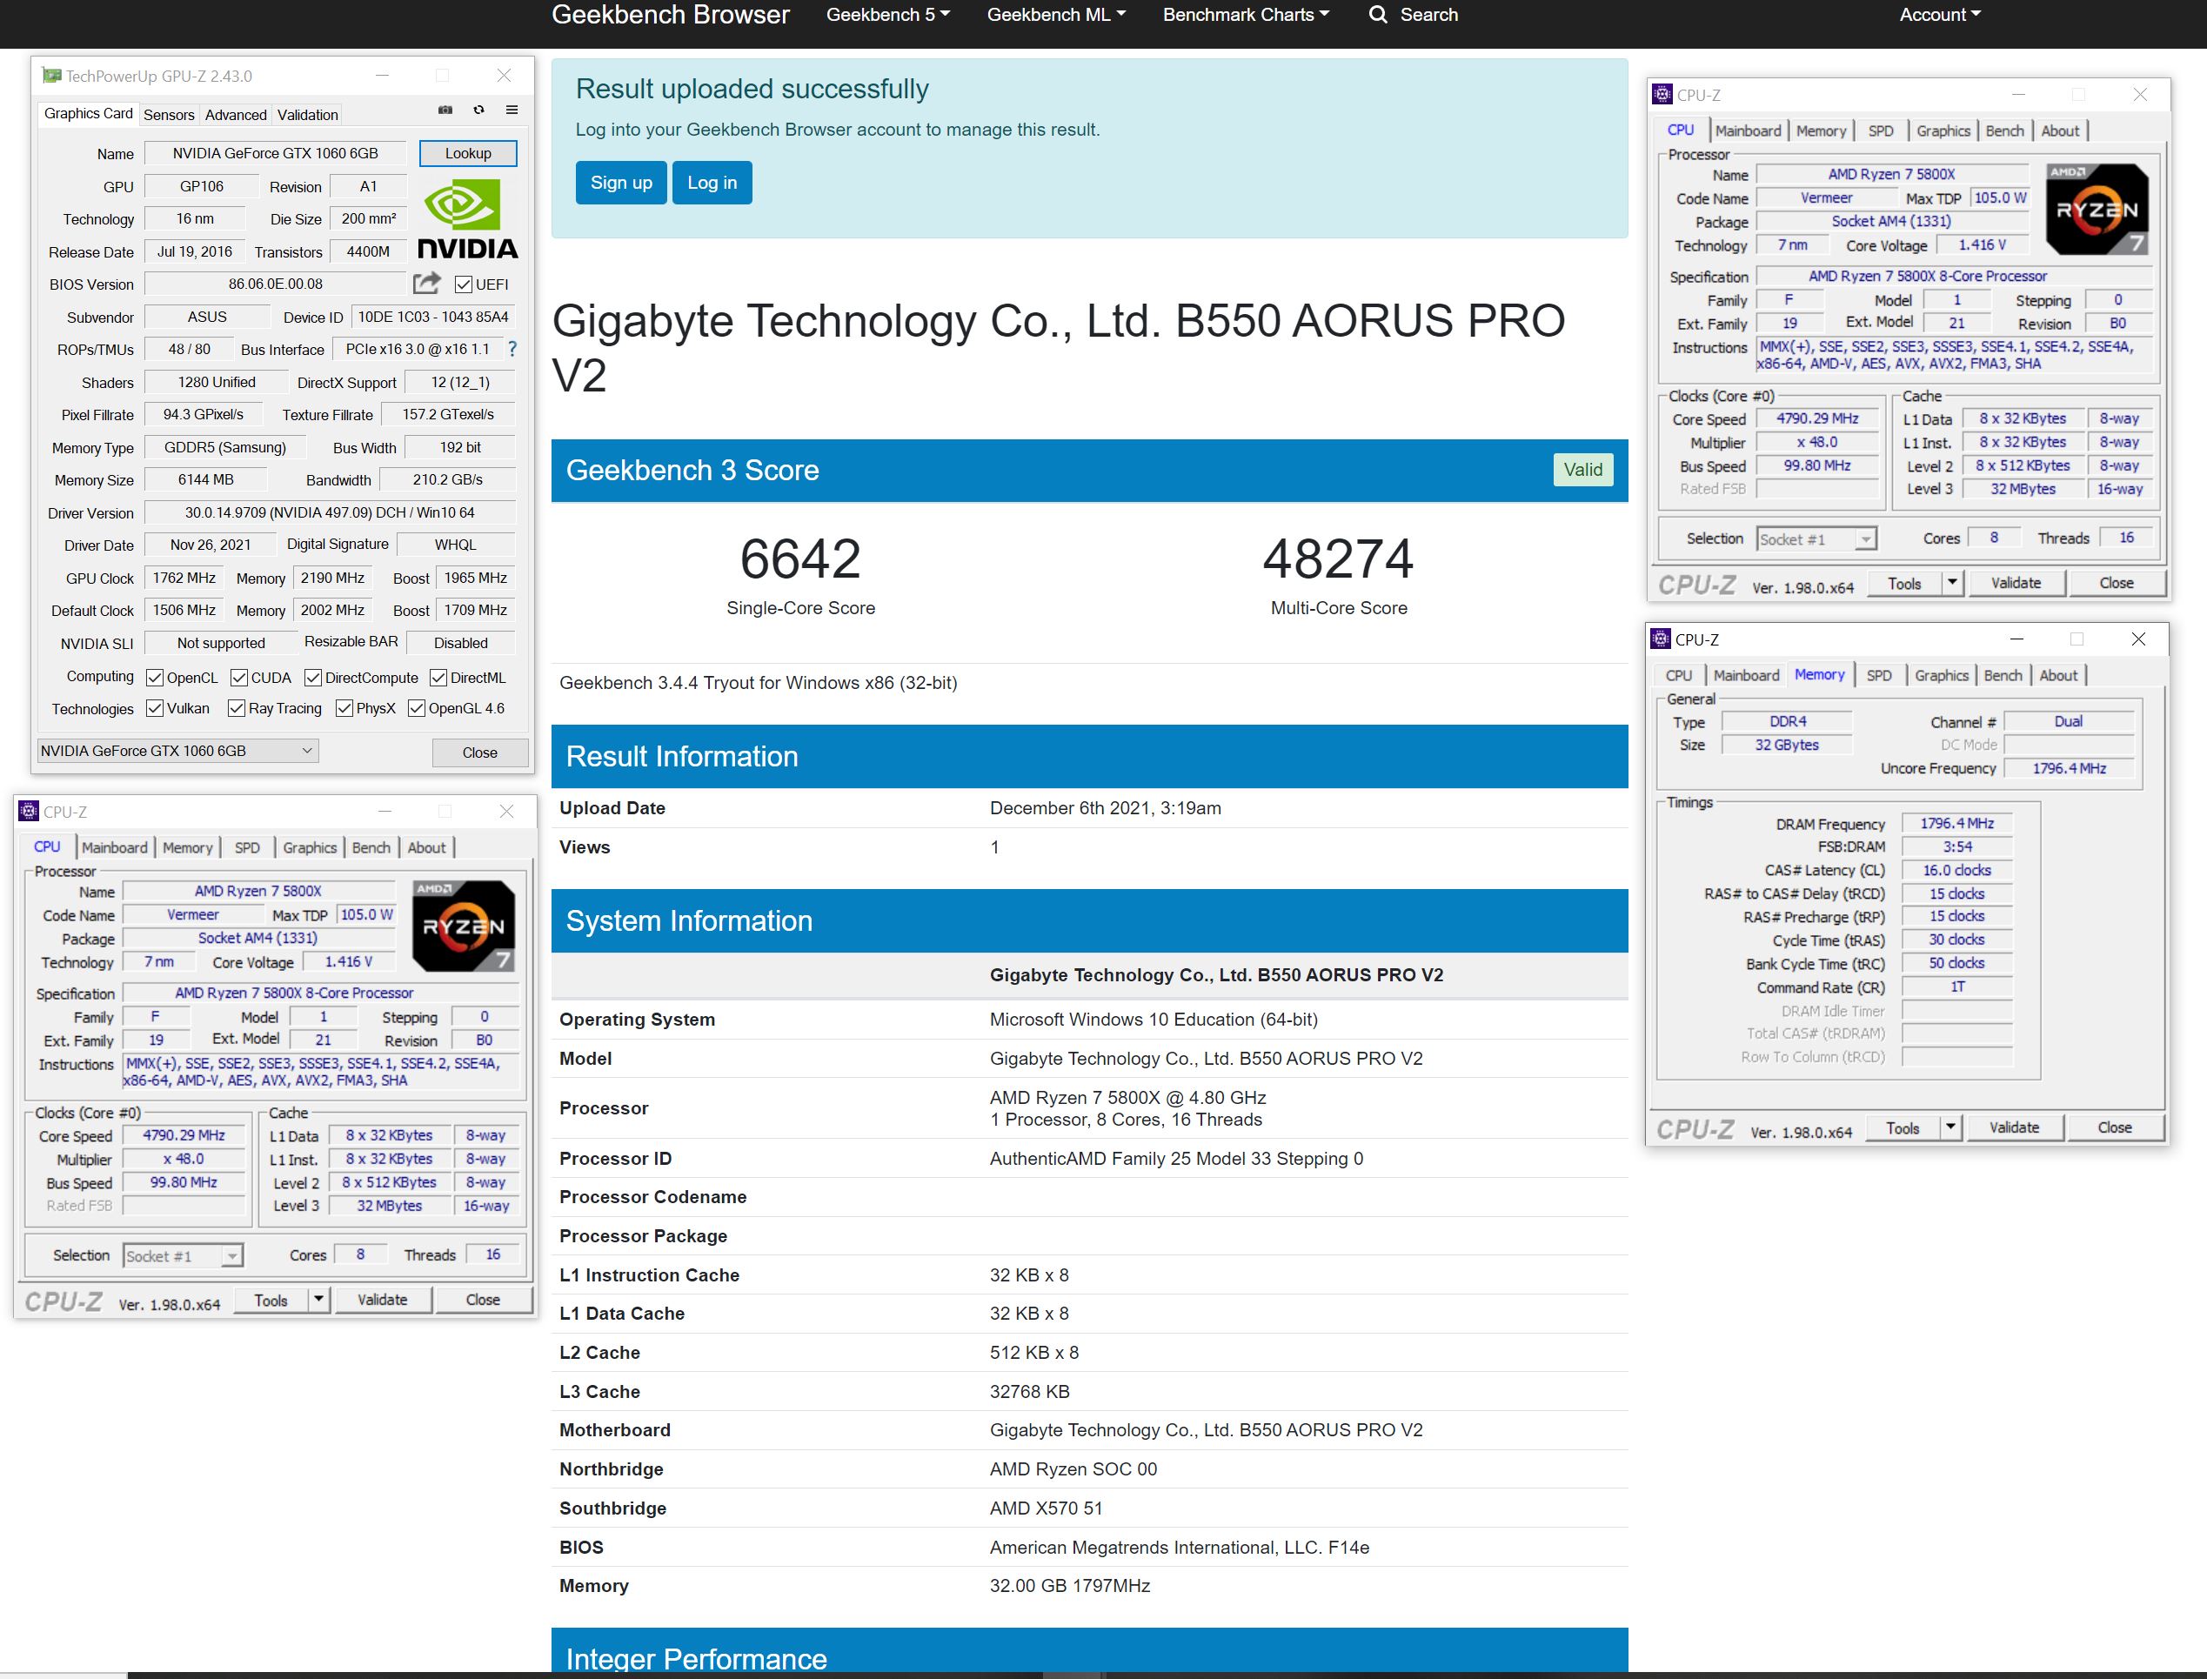Click the Processor ID row value
This screenshot has width=2207, height=1679.
[x=1176, y=1158]
